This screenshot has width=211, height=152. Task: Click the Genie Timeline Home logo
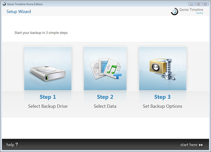[187, 11]
